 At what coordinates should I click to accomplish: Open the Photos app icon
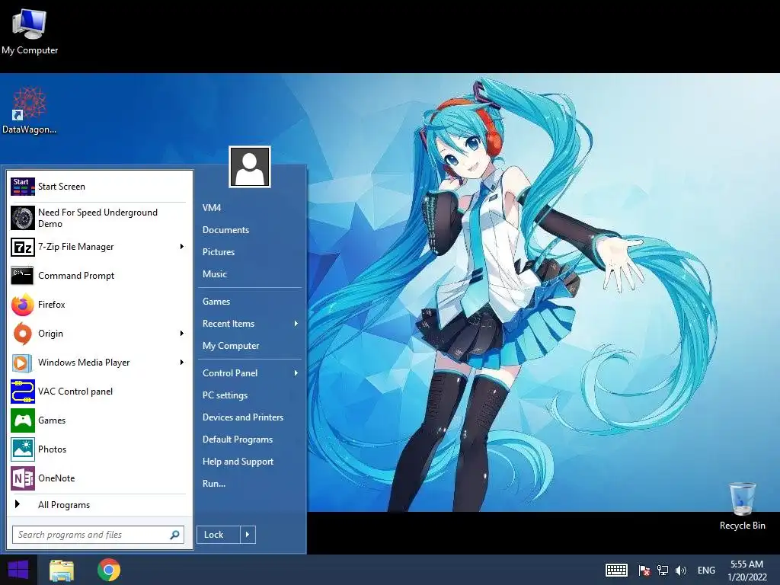pyautogui.click(x=22, y=449)
